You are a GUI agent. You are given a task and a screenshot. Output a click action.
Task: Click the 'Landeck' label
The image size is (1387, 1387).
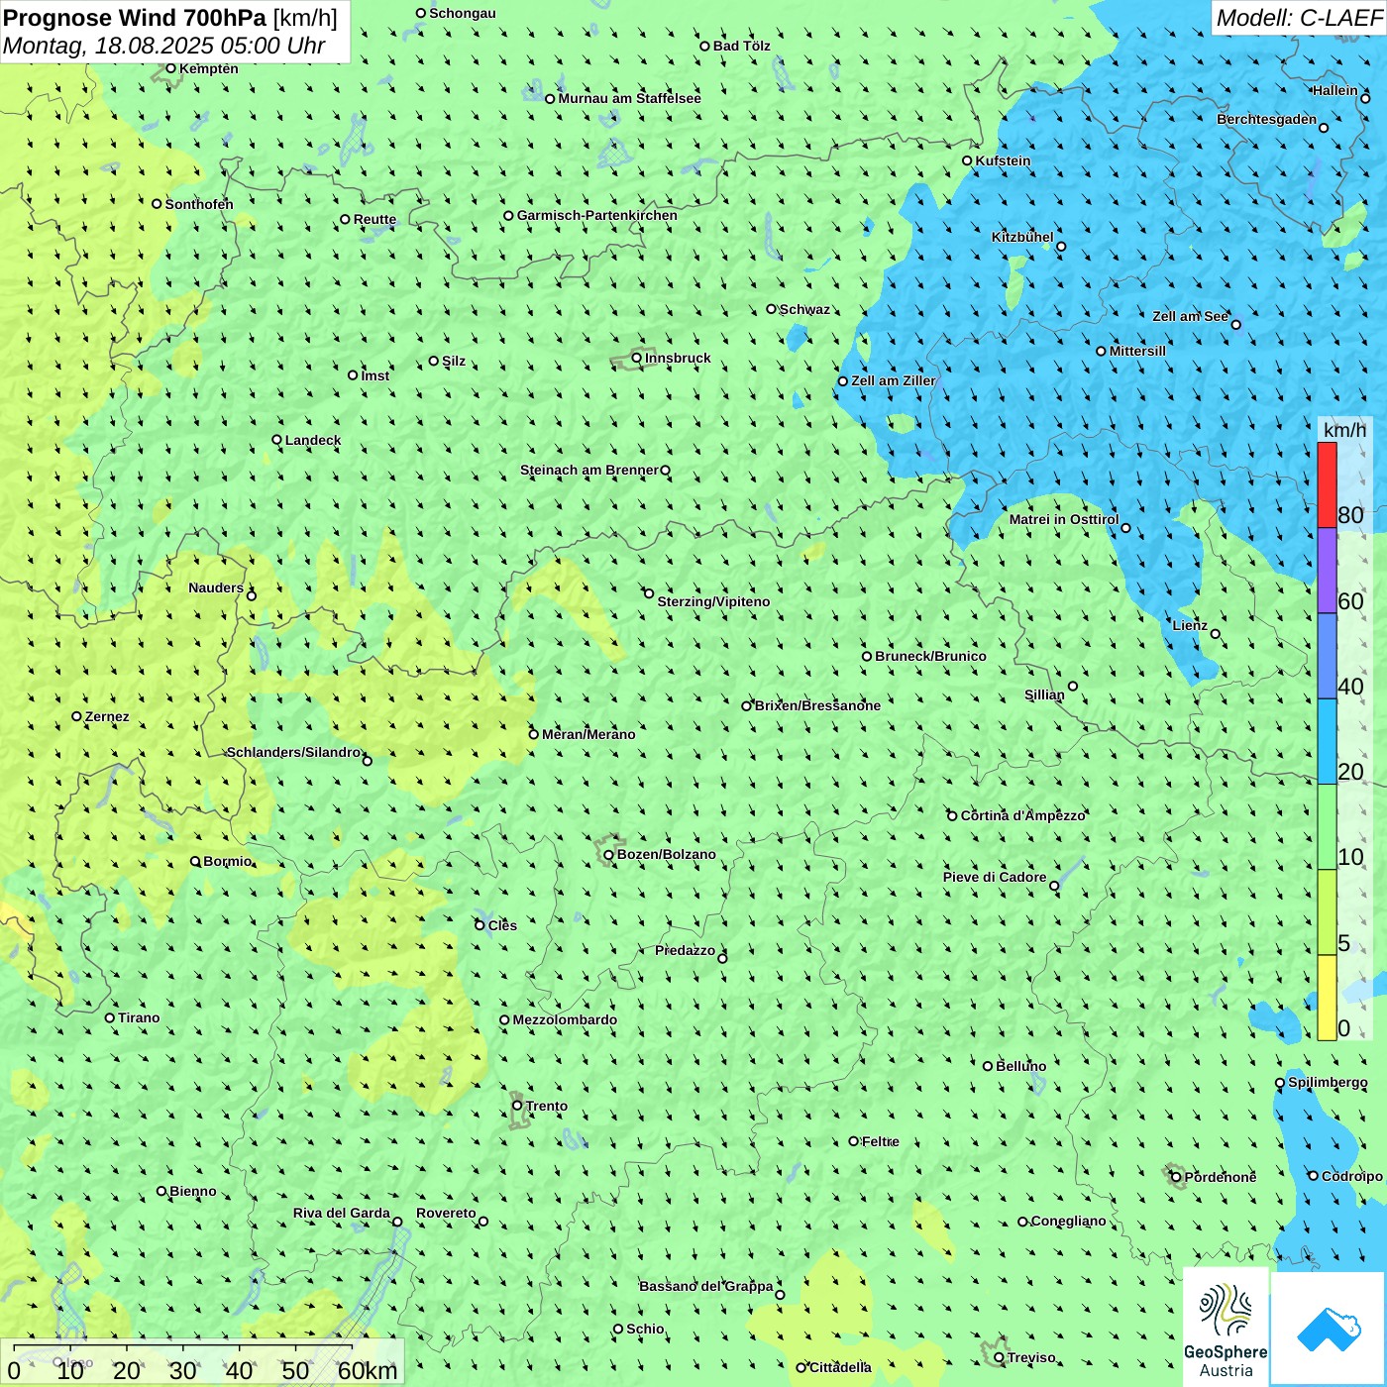(313, 440)
